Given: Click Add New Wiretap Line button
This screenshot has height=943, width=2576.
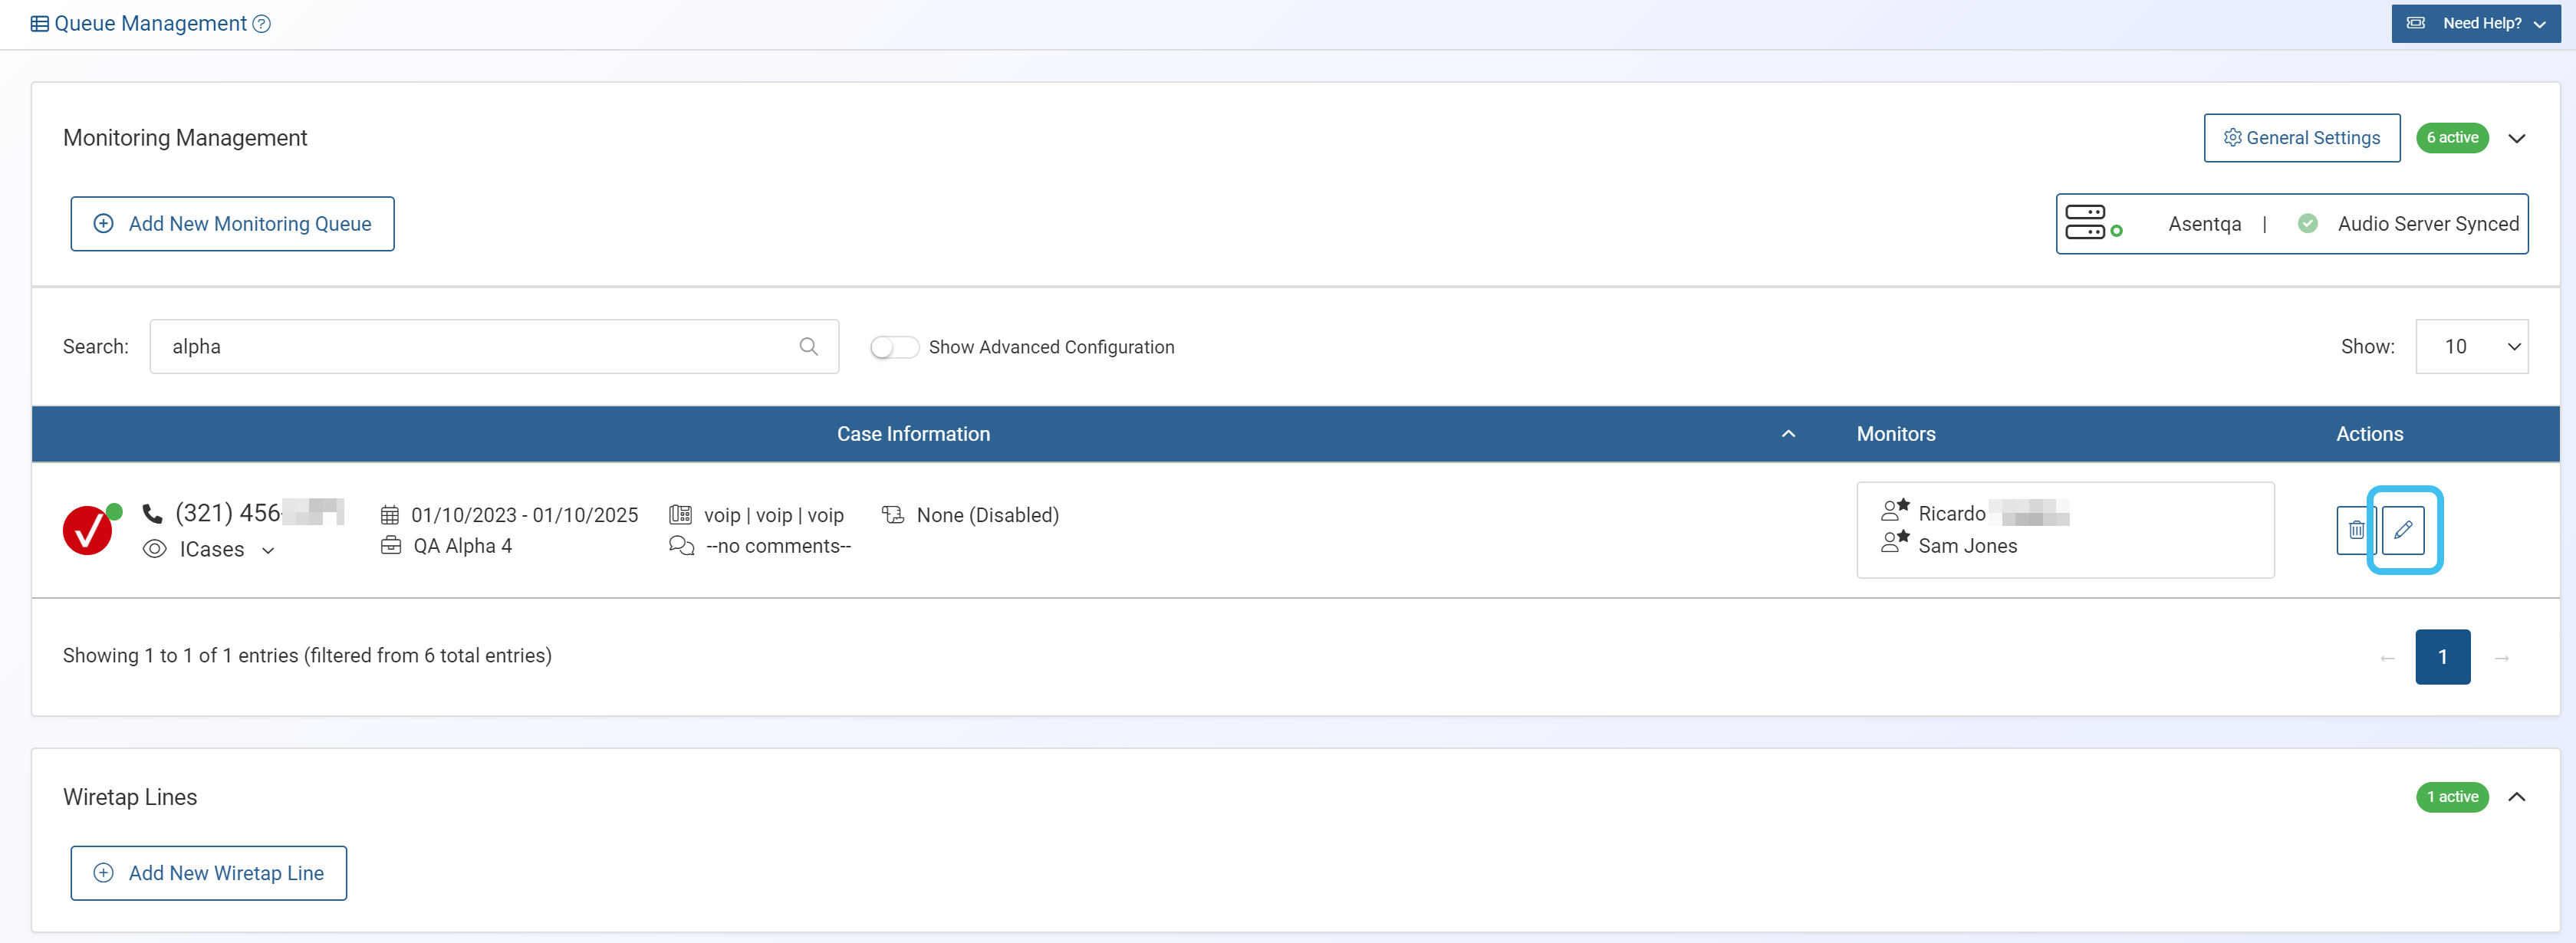Looking at the screenshot, I should 208,873.
